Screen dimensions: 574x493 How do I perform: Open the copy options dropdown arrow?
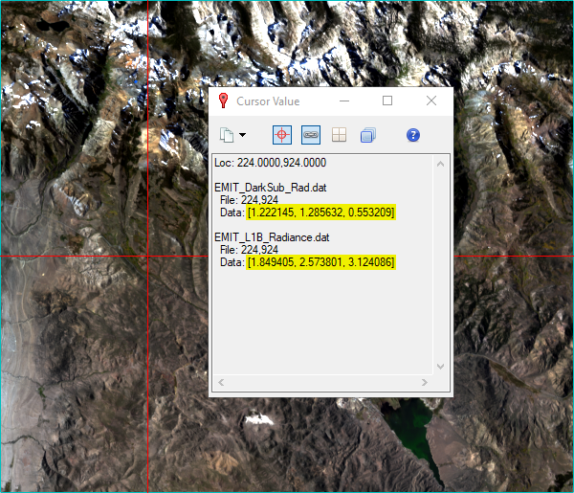242,135
